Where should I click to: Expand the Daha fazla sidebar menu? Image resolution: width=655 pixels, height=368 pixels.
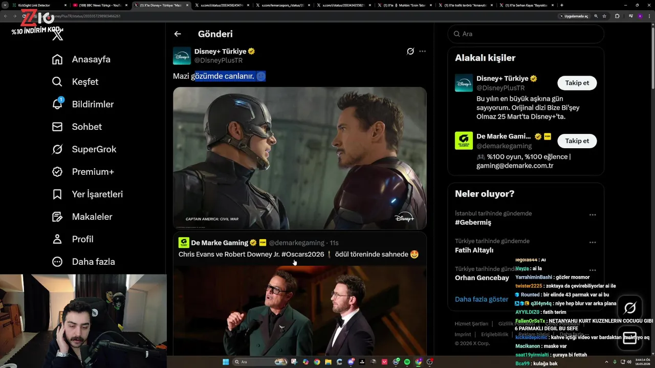tap(83, 262)
